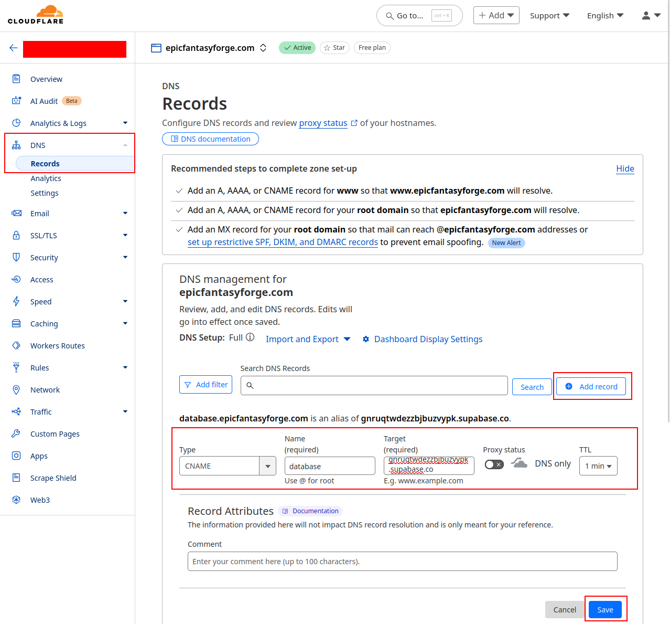
Task: Click the Traffic routing icon
Action: [16, 411]
